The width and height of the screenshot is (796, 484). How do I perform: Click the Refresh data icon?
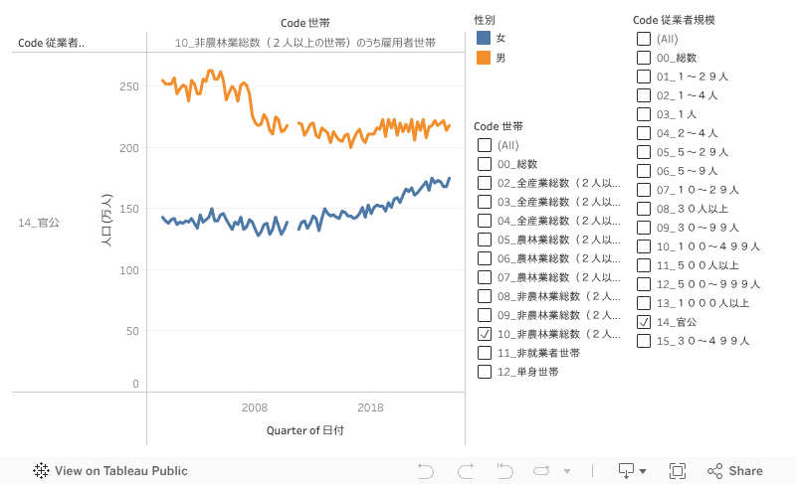pos(542,471)
